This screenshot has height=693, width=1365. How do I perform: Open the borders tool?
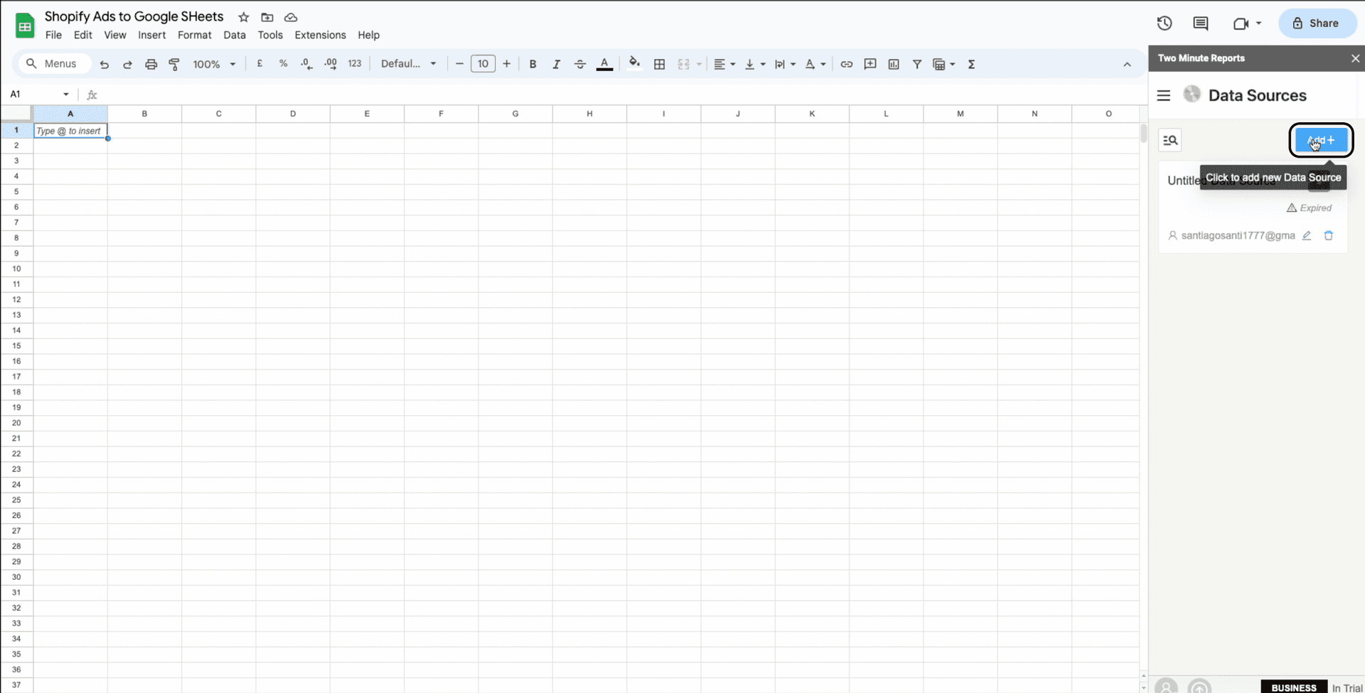pos(660,64)
